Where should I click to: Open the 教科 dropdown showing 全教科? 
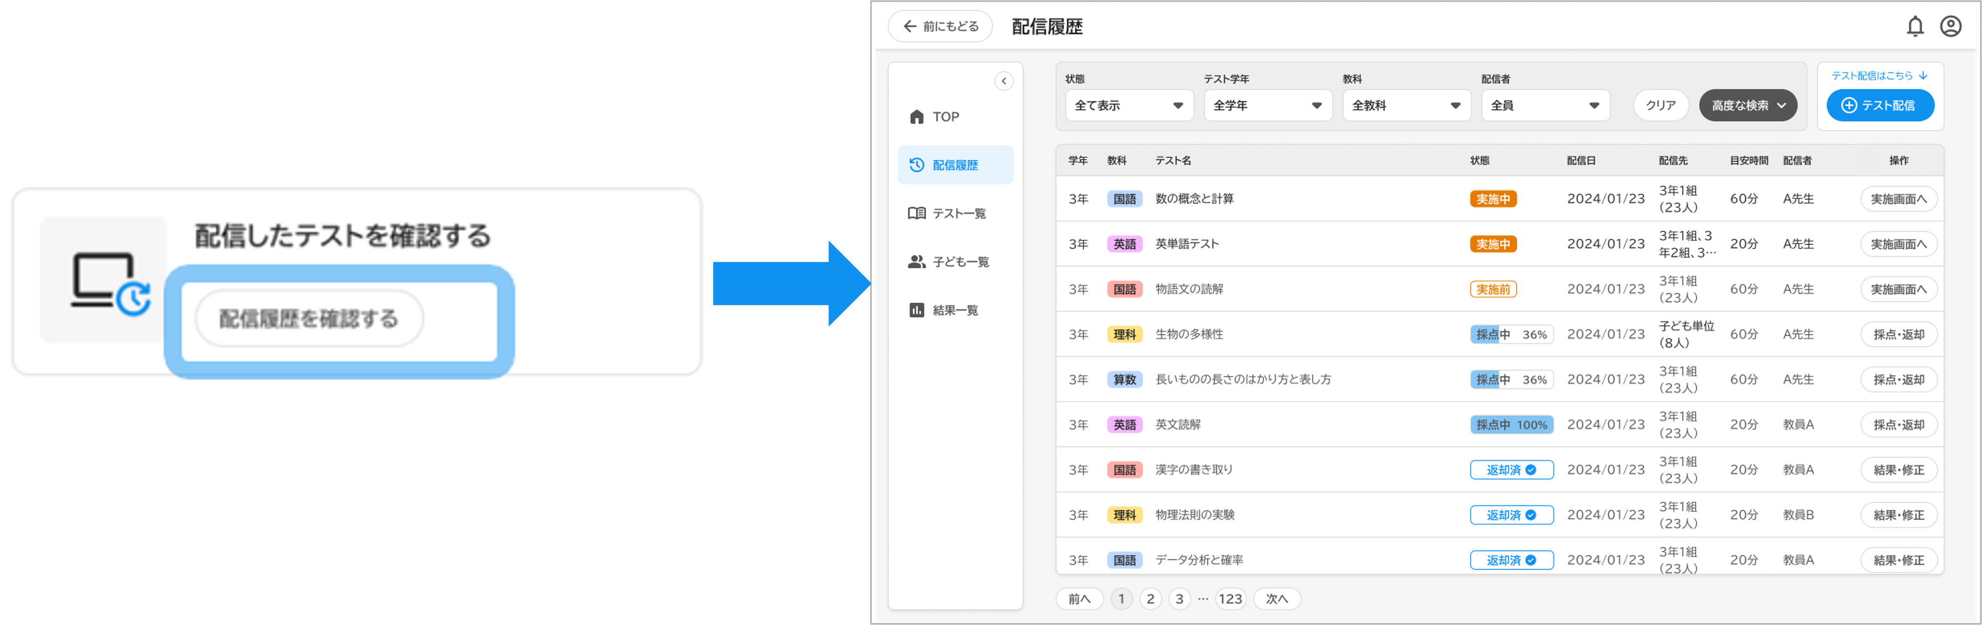pos(1406,106)
